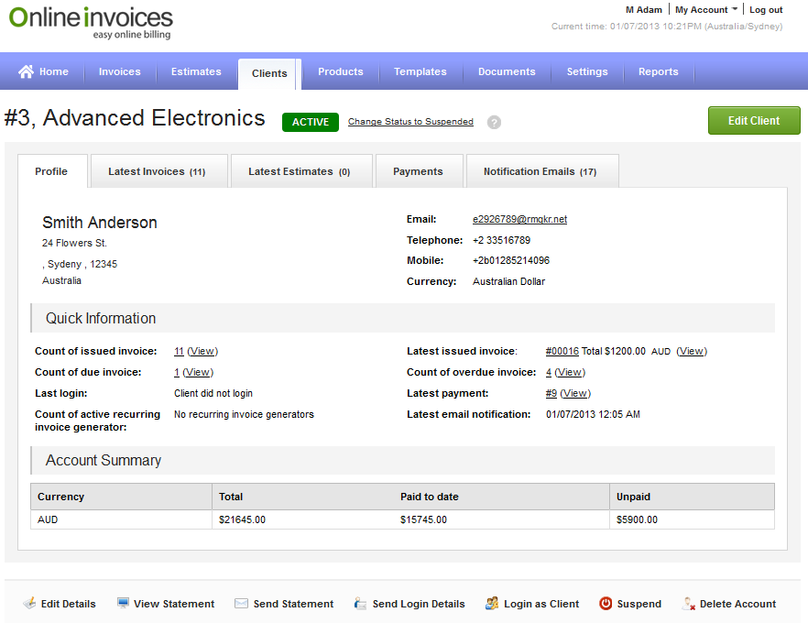Click the red Suspend power icon
The height and width of the screenshot is (623, 808).
click(606, 604)
